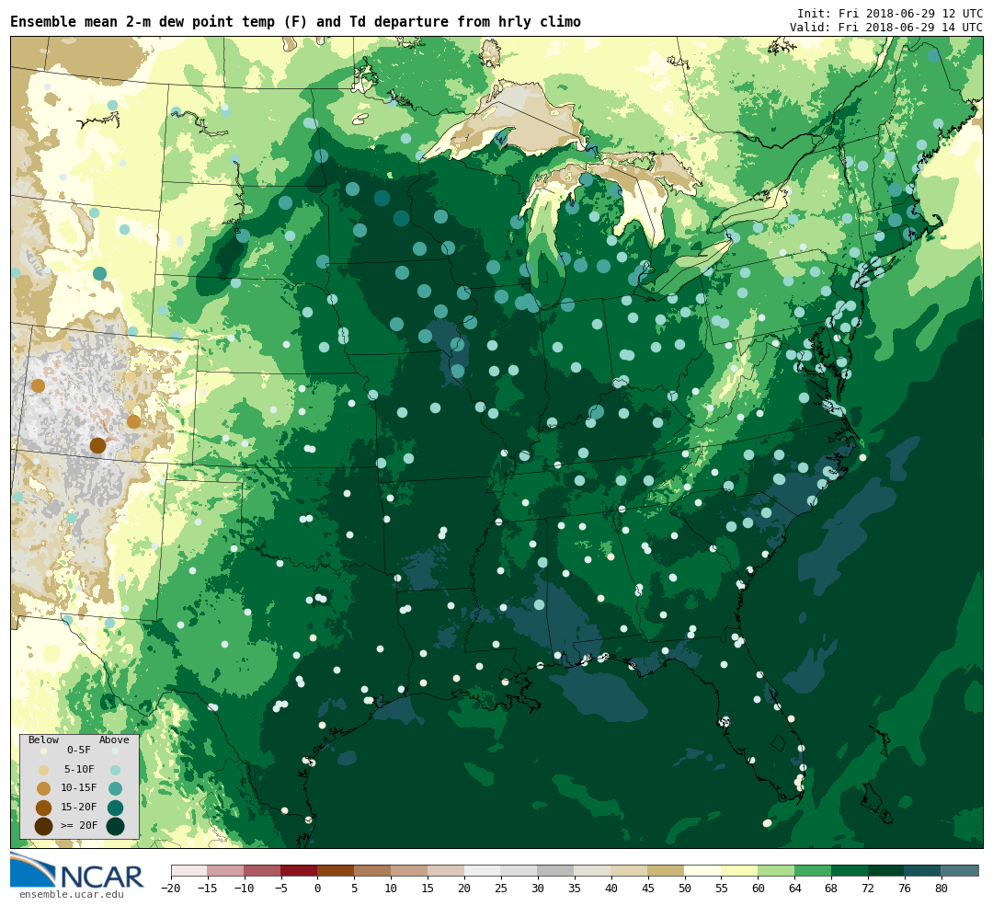
Task: Click the 'Init: Fri 2018-06-29 12 UTC' text
Action: pyautogui.click(x=890, y=13)
